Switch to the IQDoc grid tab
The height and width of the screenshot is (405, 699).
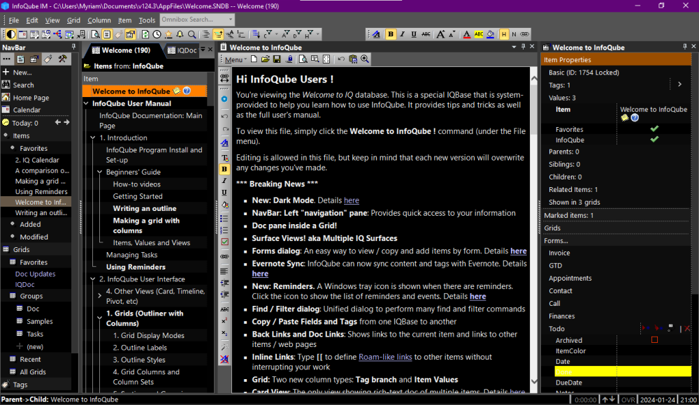click(x=182, y=50)
